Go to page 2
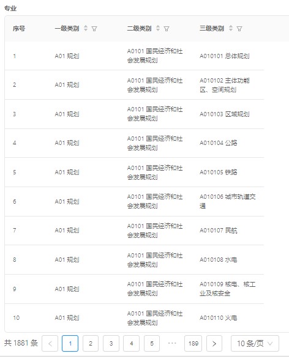Screen dimensions: 289x359 coord(91,344)
